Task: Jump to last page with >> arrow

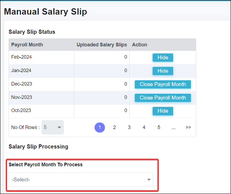Action: (x=188, y=127)
